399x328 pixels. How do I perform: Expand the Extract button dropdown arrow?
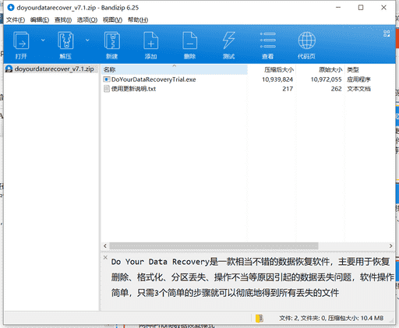[87, 41]
